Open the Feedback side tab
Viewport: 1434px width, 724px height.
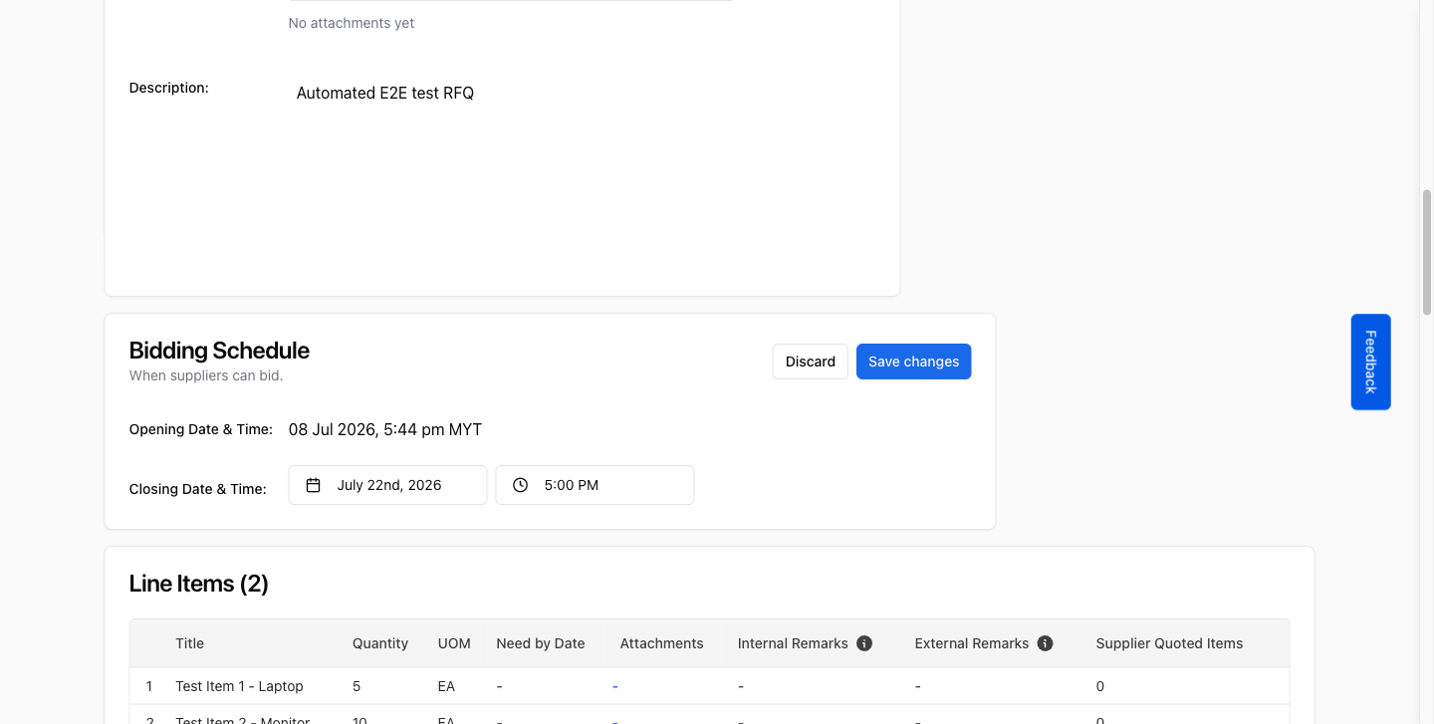point(1370,362)
